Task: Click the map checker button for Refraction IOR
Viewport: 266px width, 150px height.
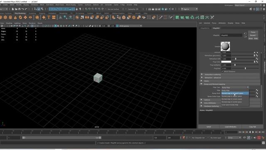Action: pos(257,59)
